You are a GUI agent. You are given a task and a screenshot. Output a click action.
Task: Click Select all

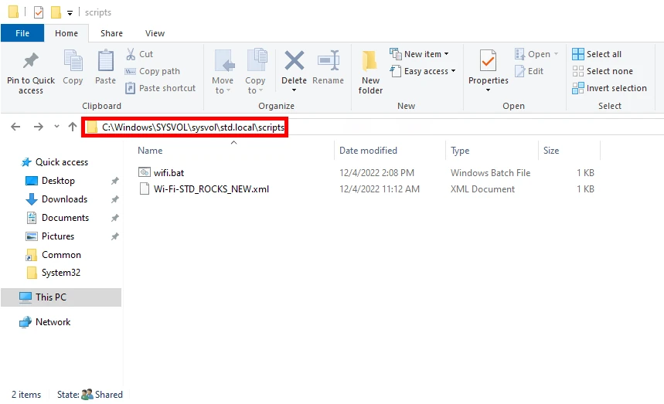pos(597,54)
